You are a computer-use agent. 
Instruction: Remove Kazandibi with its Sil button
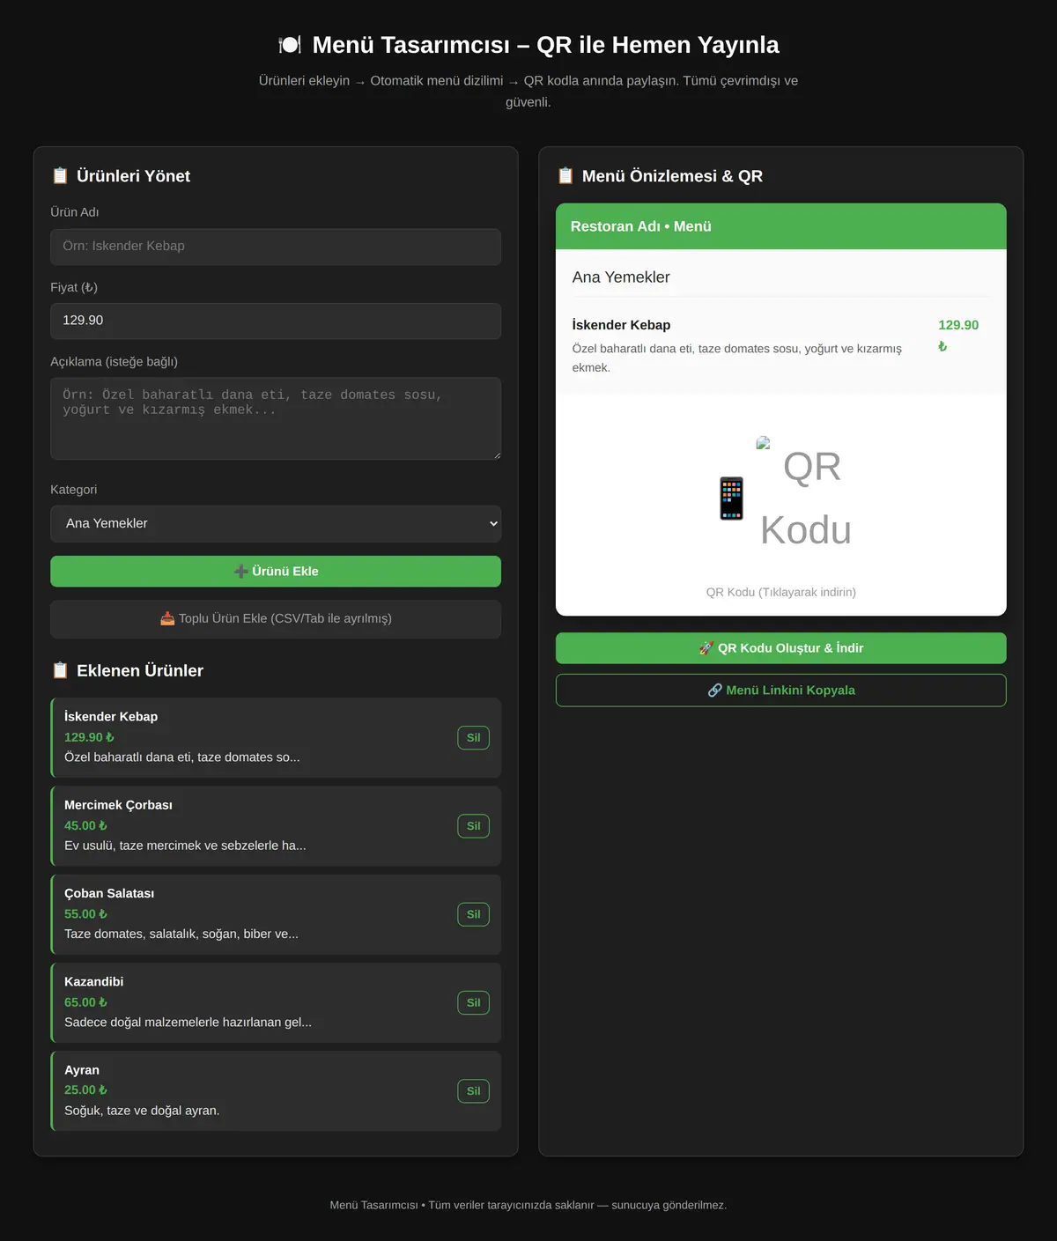pyautogui.click(x=473, y=1003)
